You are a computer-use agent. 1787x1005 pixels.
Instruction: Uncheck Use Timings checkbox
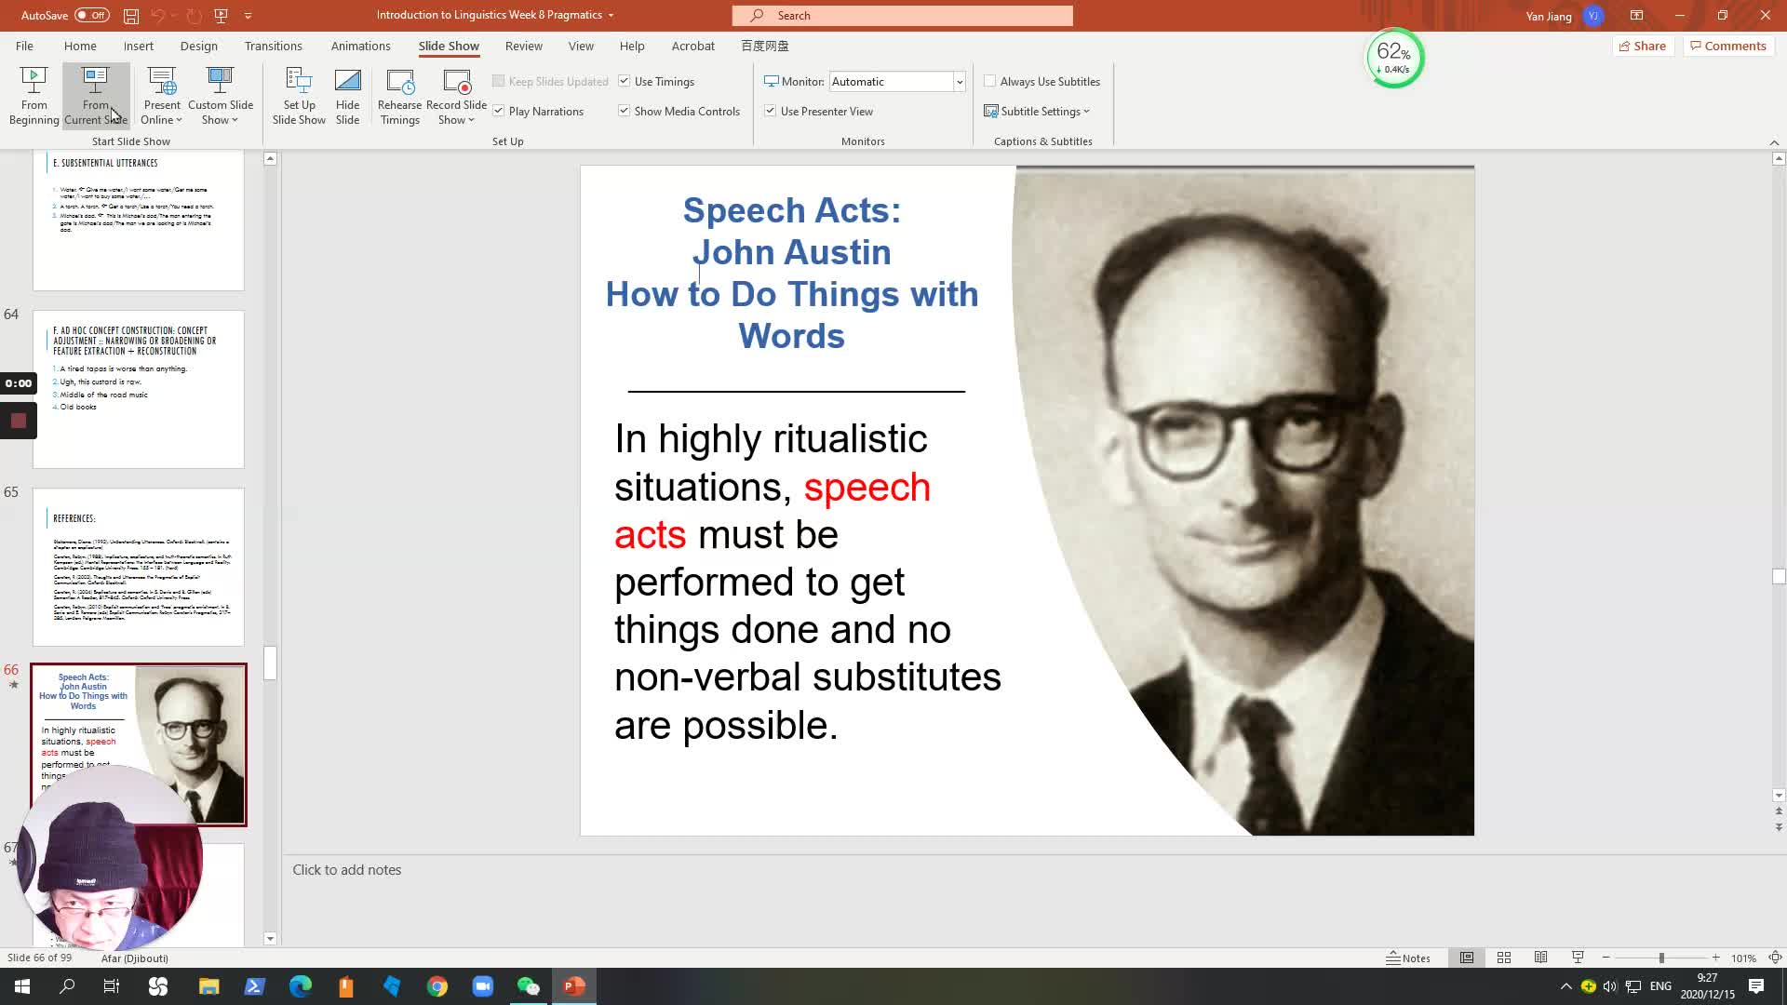(625, 81)
